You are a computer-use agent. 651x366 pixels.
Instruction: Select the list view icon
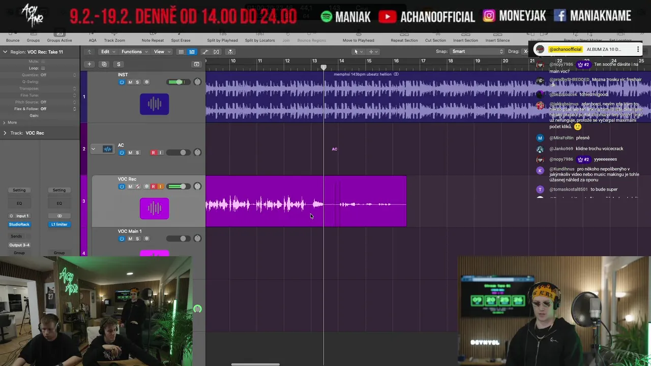point(192,51)
